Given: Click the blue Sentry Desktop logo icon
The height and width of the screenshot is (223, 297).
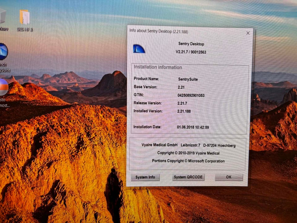Looking at the screenshot, I should (x=139, y=49).
